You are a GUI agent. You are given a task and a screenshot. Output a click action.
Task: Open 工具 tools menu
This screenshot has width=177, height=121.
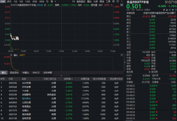pyautogui.click(x=108, y=2)
